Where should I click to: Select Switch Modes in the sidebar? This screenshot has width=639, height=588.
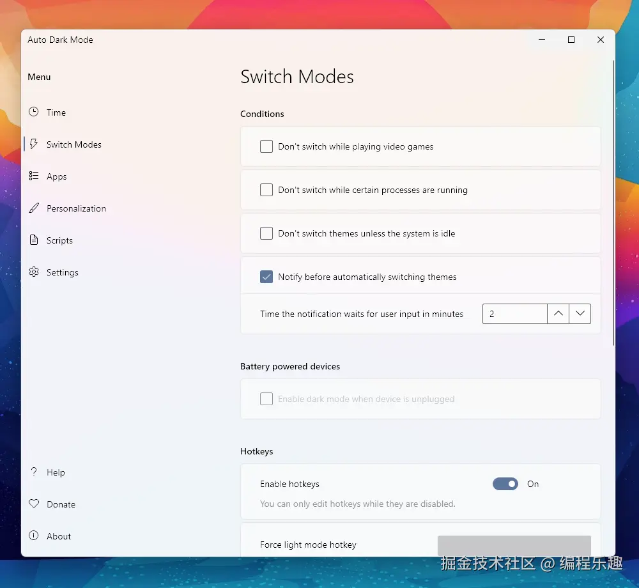point(73,144)
